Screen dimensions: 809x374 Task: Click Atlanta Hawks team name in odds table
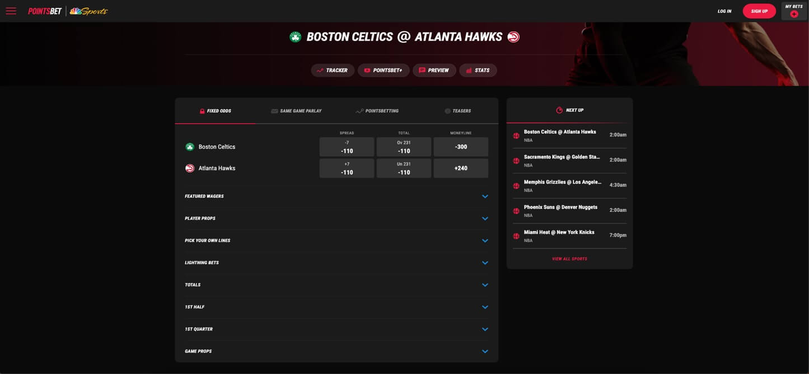[x=217, y=168]
